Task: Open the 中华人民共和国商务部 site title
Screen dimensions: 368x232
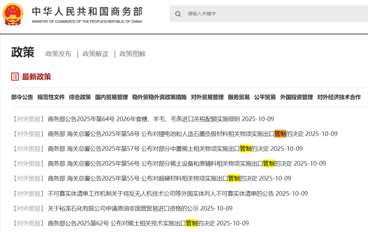Action: click(87, 12)
